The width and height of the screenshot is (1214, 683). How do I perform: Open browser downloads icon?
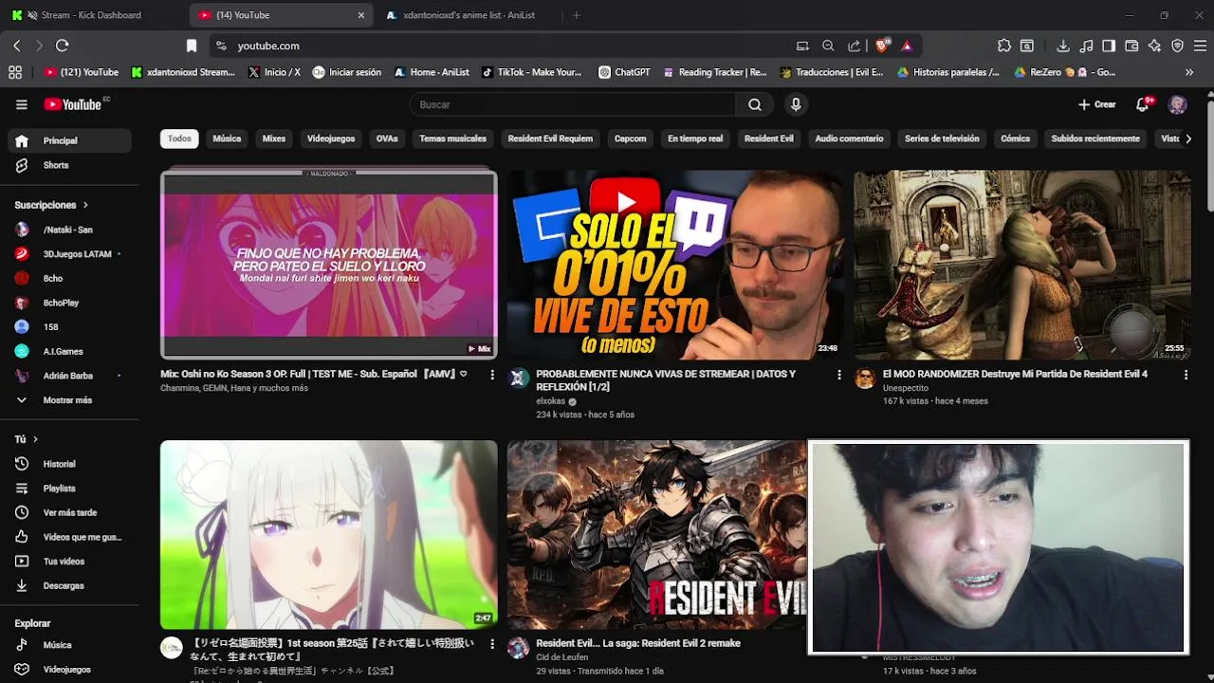click(x=1063, y=46)
